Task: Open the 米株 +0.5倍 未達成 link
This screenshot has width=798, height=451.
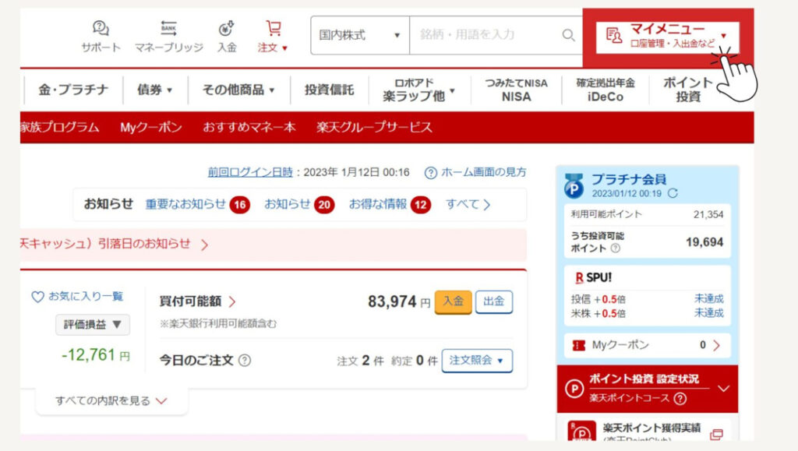Action: pos(709,312)
